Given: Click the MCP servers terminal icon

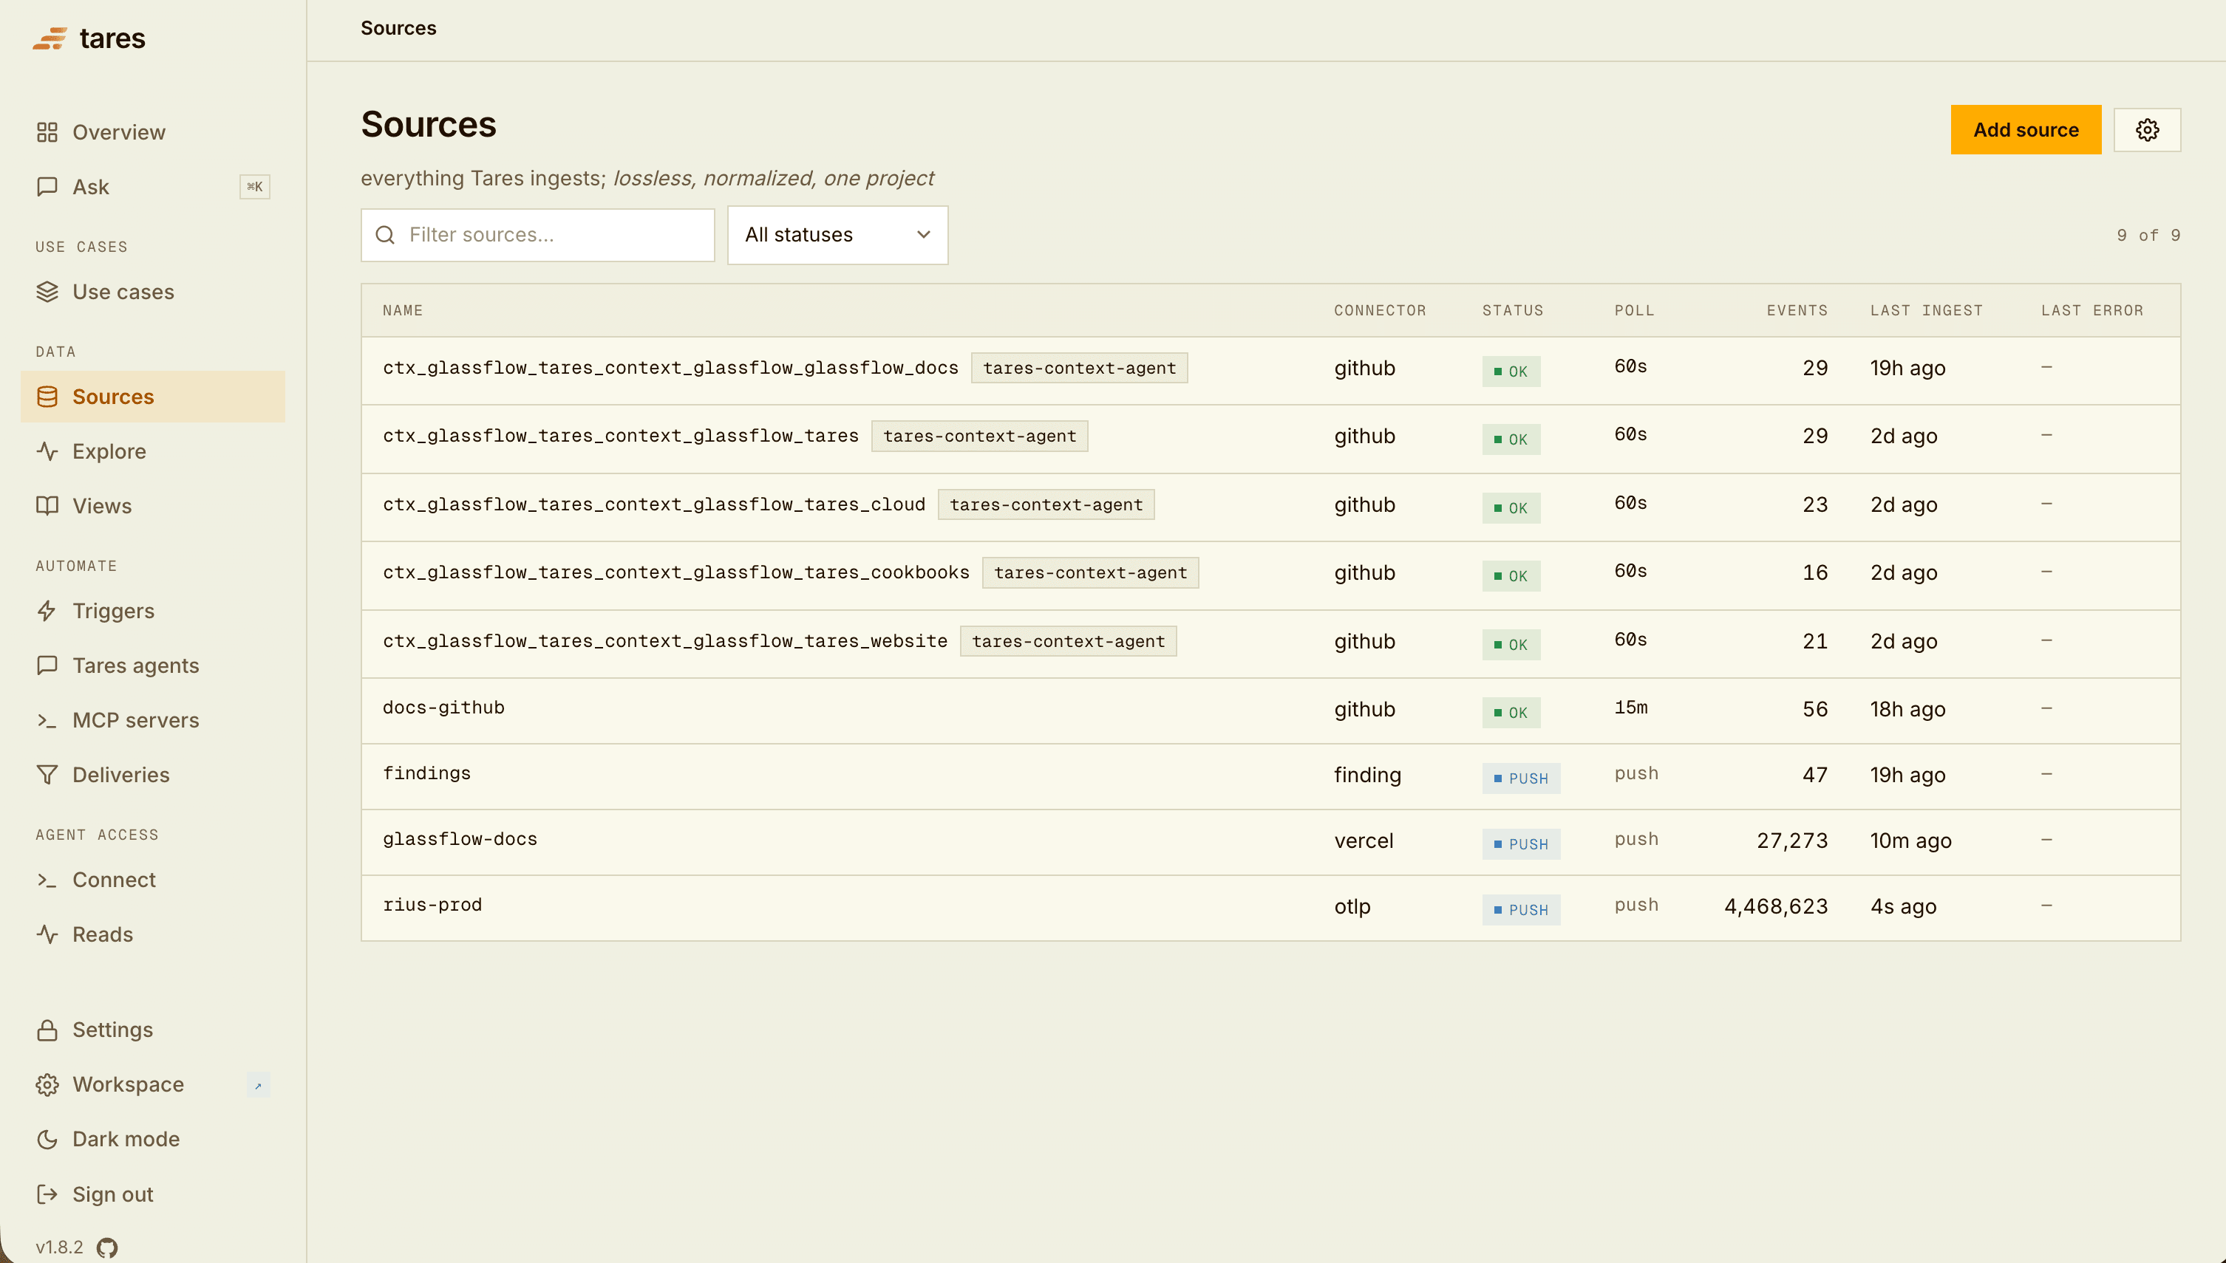Looking at the screenshot, I should pyautogui.click(x=47, y=720).
